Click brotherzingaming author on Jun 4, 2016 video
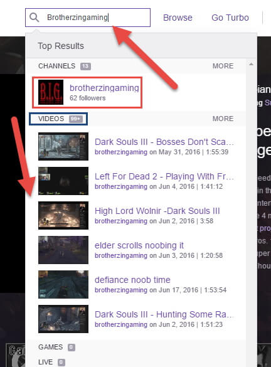The height and width of the screenshot is (367, 271). point(121,186)
